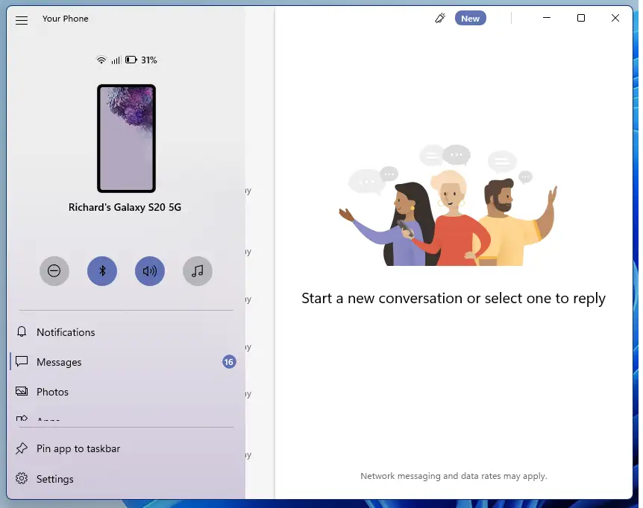643x508 pixels.
Task: Open the partially visible Apps item
Action: coord(48,419)
